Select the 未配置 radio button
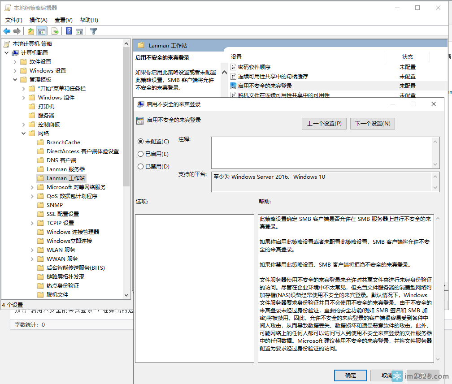 pyautogui.click(x=141, y=141)
